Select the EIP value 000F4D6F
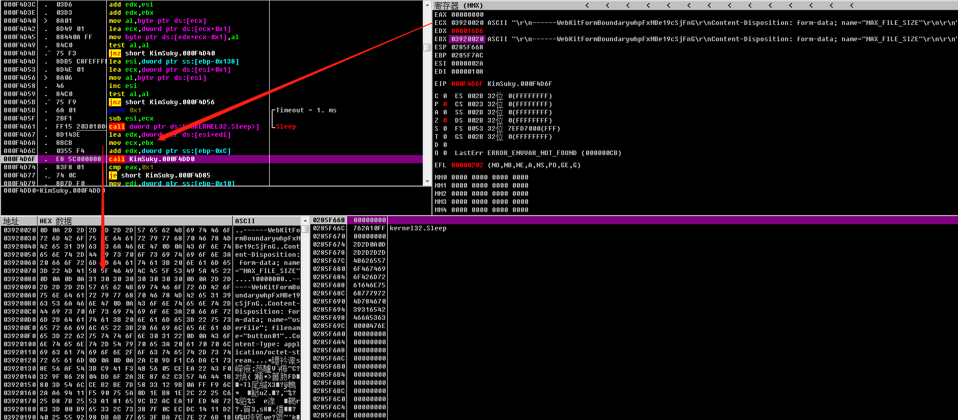 (x=468, y=84)
